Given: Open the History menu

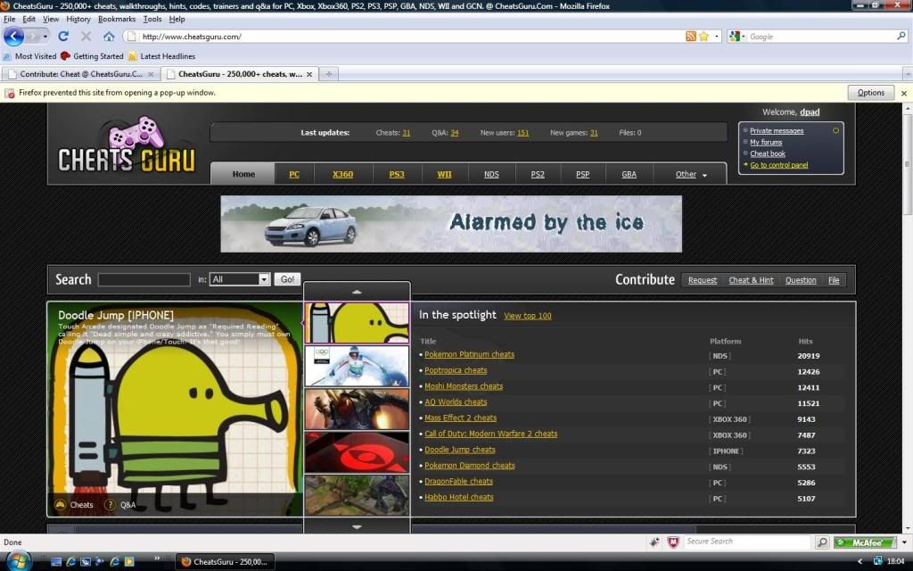Looking at the screenshot, I should coord(78,19).
